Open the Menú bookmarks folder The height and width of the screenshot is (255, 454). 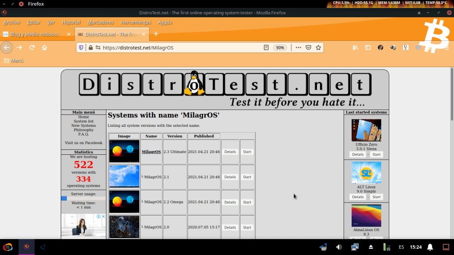click(14, 60)
